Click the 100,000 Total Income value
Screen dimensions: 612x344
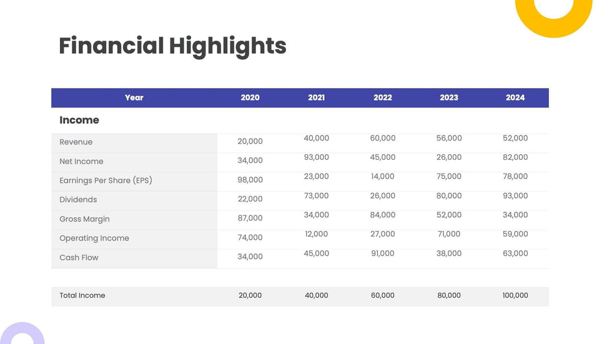click(x=515, y=295)
